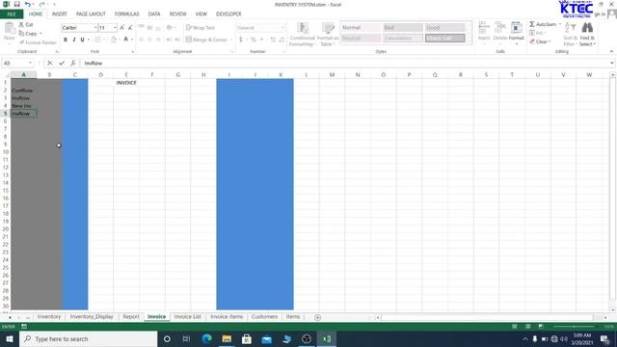Expand the Merge & Center dropdown arrow
Image resolution: width=617 pixels, height=347 pixels.
click(x=231, y=40)
